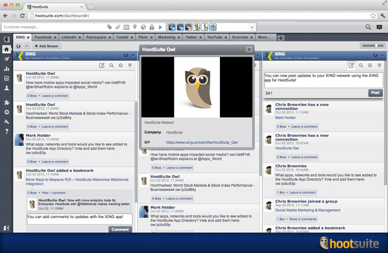Click the HootSuite Owl mascot image

pyautogui.click(x=197, y=87)
